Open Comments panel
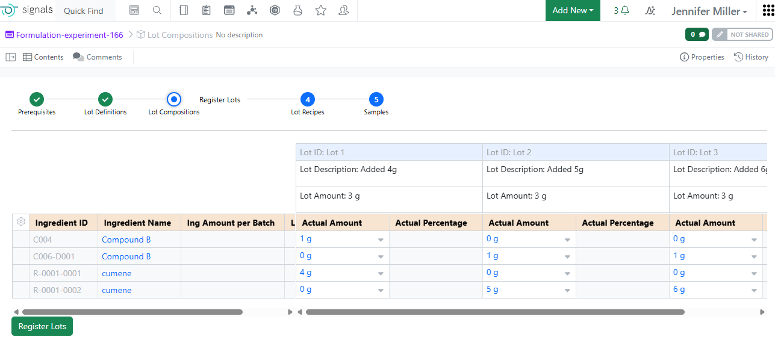Image resolution: width=775 pixels, height=337 pixels. point(98,57)
